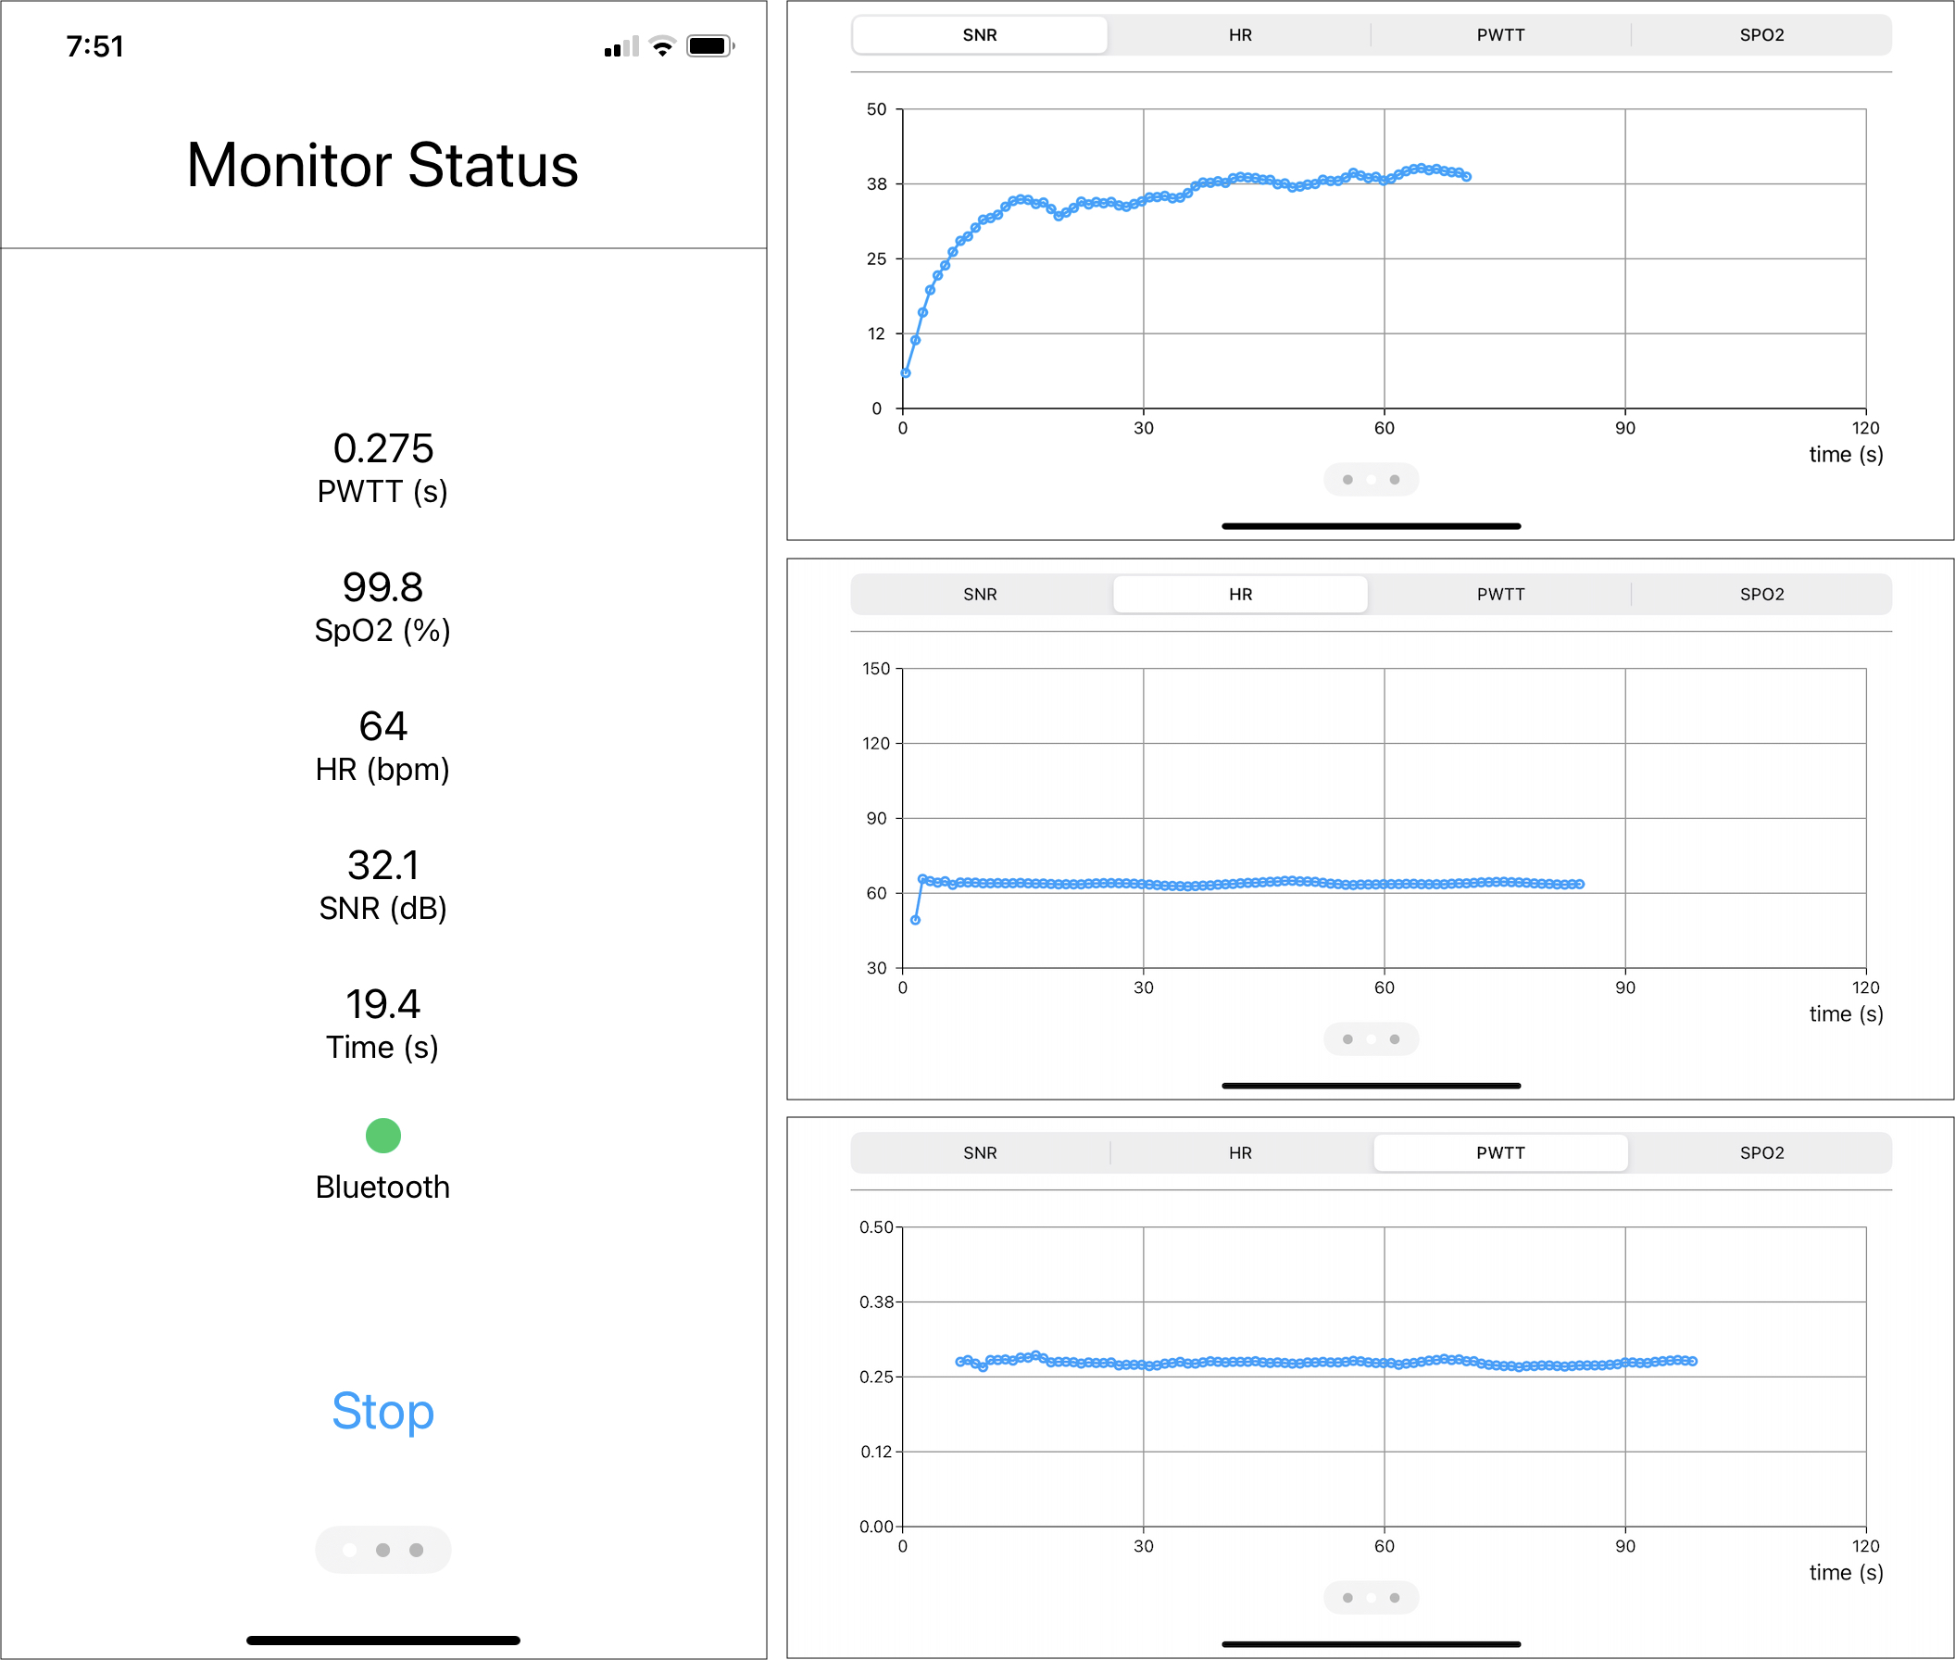Viewport: 1955px width, 1660px height.
Task: Tap the home indicator bar on Monitor Status screen
Action: click(x=382, y=1641)
